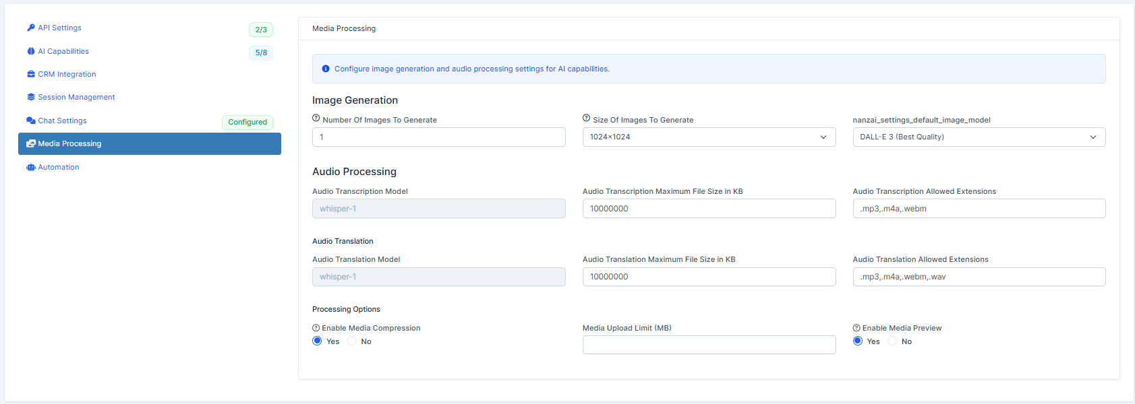
Task: Click the robot icon beside Automation
Action: (31, 167)
